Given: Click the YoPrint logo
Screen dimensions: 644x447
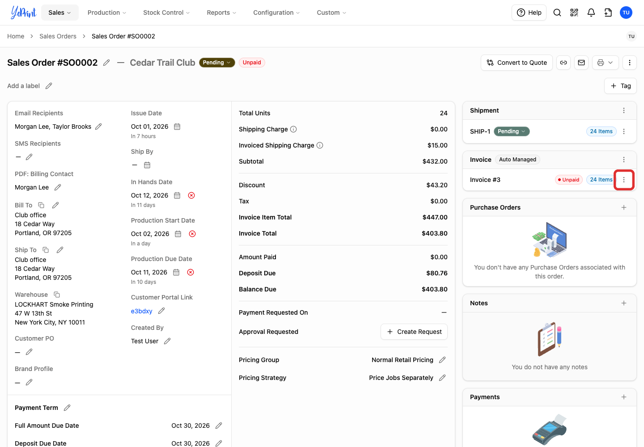Looking at the screenshot, I should click(x=23, y=13).
